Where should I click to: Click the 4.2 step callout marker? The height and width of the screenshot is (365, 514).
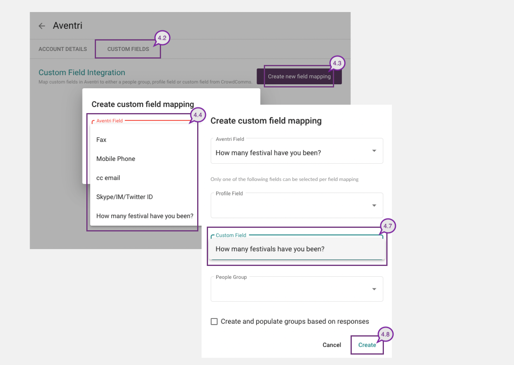coord(163,38)
